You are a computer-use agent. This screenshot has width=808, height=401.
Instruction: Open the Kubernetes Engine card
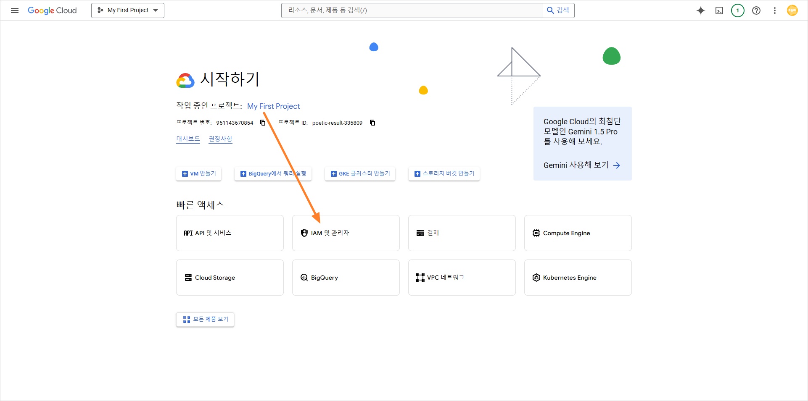tap(578, 278)
